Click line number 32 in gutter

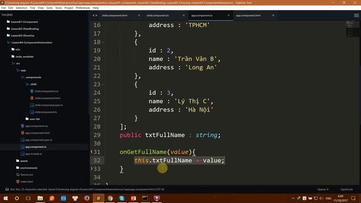point(97,160)
